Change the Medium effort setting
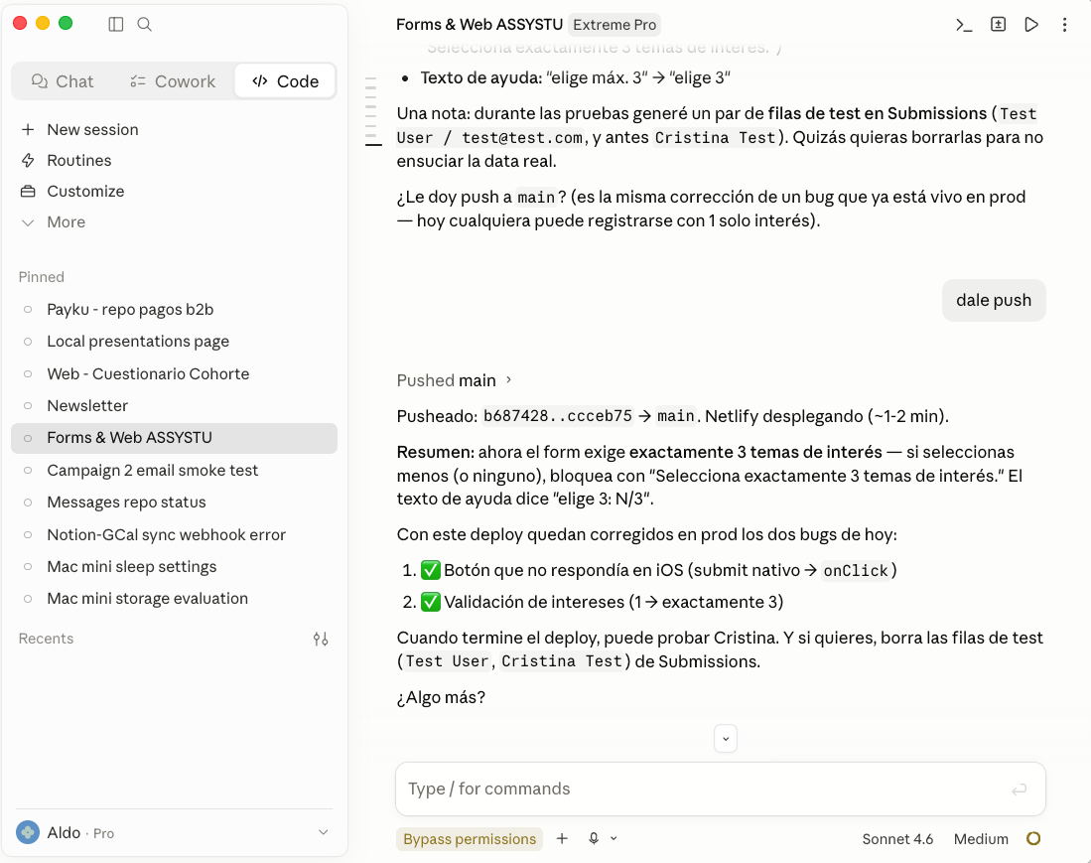The width and height of the screenshot is (1091, 863). tap(981, 839)
